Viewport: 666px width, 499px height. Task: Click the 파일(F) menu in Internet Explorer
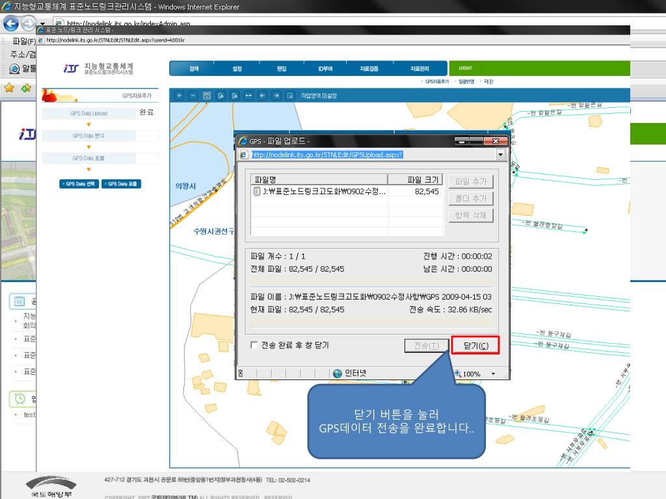[24, 41]
